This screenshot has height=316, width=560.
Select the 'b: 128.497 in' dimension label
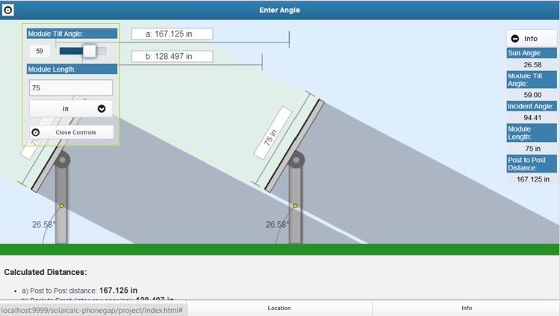[x=172, y=56]
